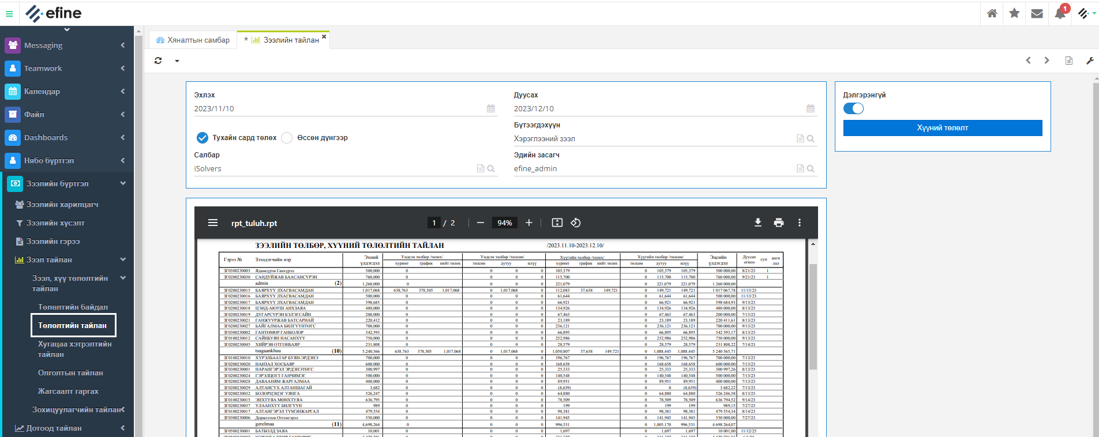Open Хугацаа хэтрэлтийн тайлан report
This screenshot has width=1099, height=437.
coord(74,349)
